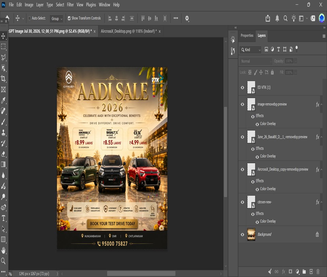Select the Object Selection tool
Image resolution: width=327 pixels, height=277 pixels.
[3, 68]
